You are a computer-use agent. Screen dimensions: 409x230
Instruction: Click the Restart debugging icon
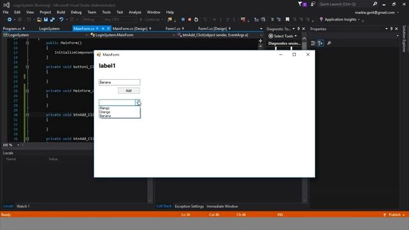tap(196, 19)
